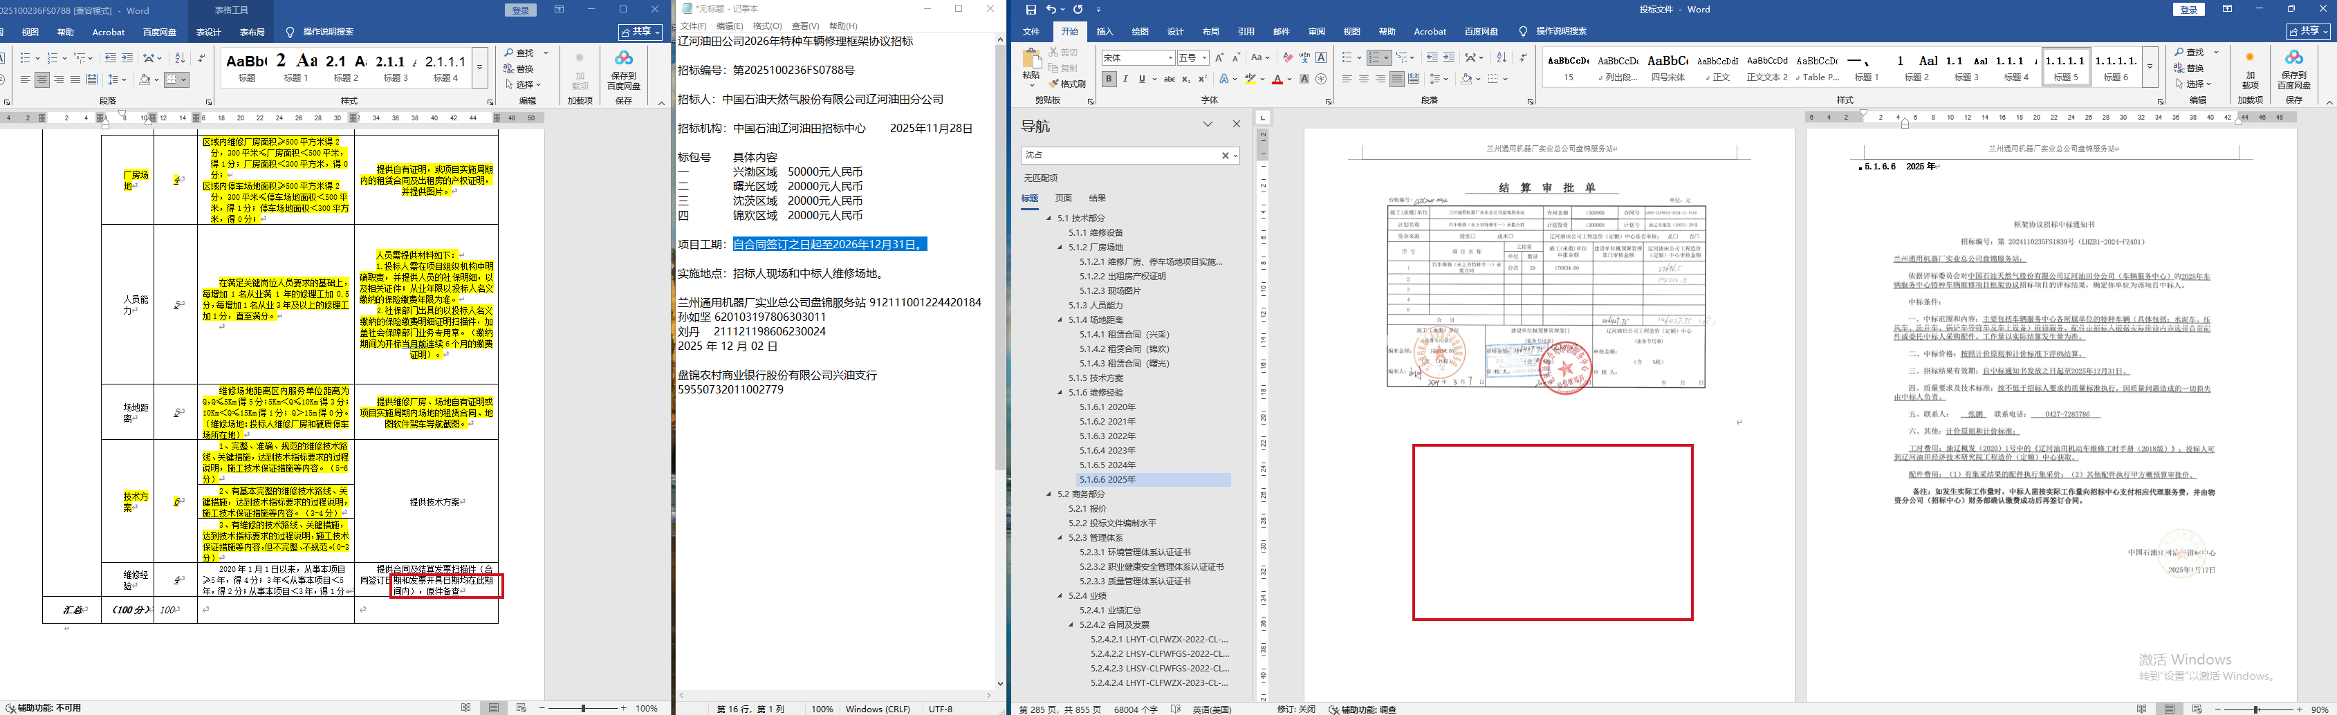Center align text in 投标文件 Word
The image size is (2337, 715).
pyautogui.click(x=1364, y=79)
